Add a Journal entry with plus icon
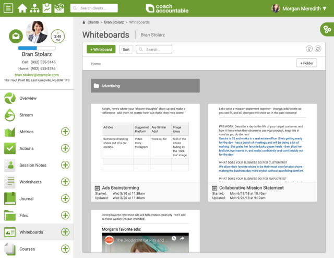Image resolution: width=334 pixels, height=258 pixels. tap(65, 198)
